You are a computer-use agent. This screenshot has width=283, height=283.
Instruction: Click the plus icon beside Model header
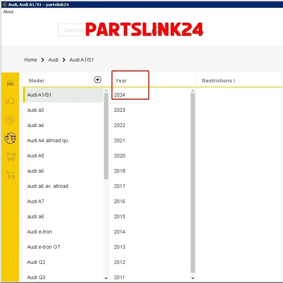click(x=98, y=80)
